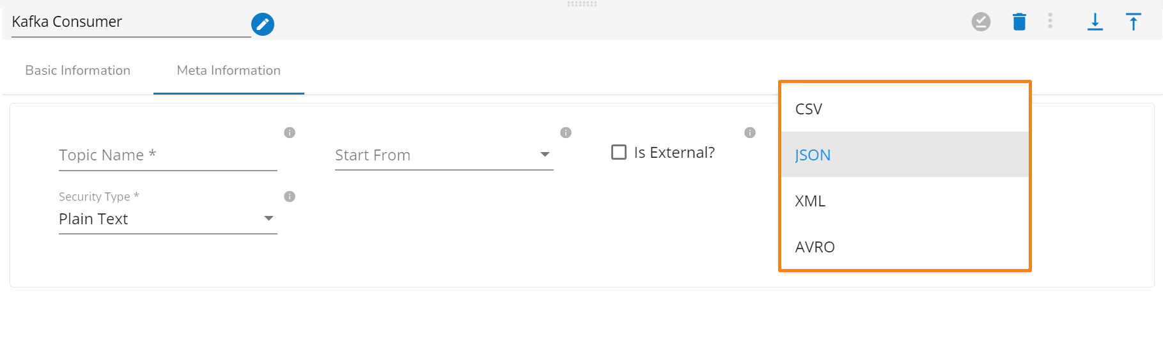1163x338 pixels.
Task: Click the blue pencil edit name icon
Action: coord(262,24)
